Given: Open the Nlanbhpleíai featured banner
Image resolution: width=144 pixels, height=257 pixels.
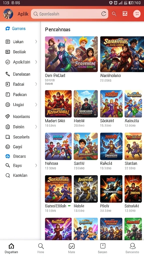Looking at the screenshot, I should pos(122,54).
